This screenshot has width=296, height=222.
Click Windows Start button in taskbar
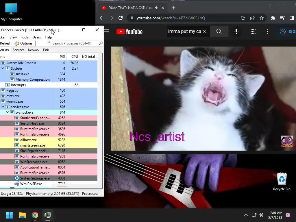coord(9,215)
